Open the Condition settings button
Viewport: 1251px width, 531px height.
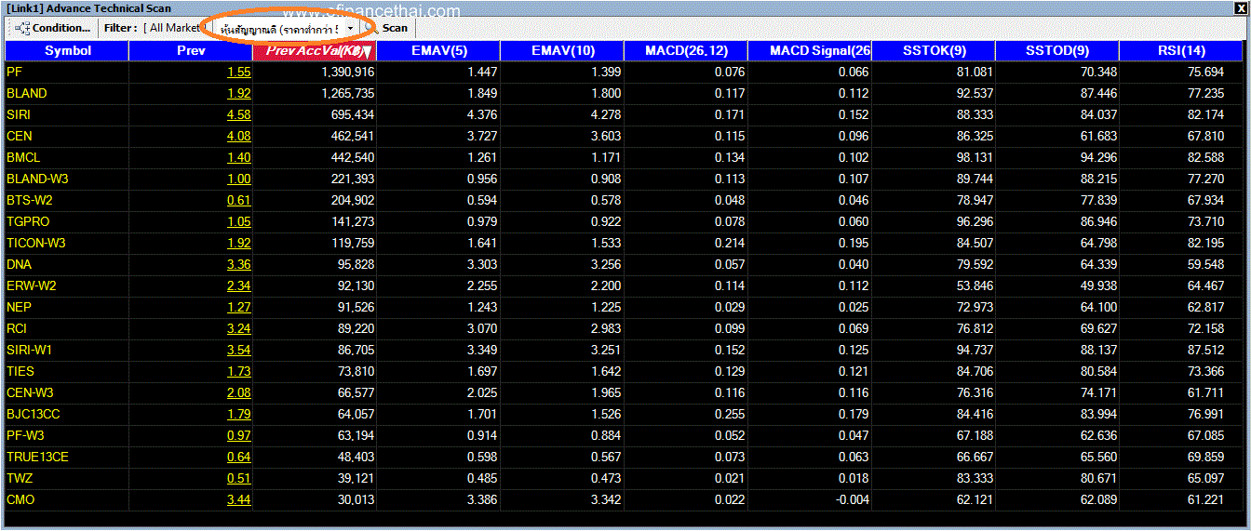(54, 28)
